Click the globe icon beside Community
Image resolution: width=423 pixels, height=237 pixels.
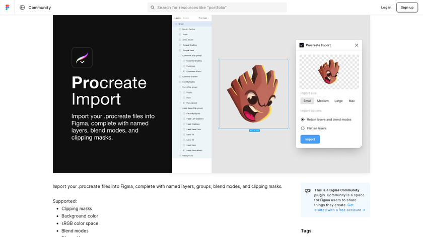tap(22, 8)
